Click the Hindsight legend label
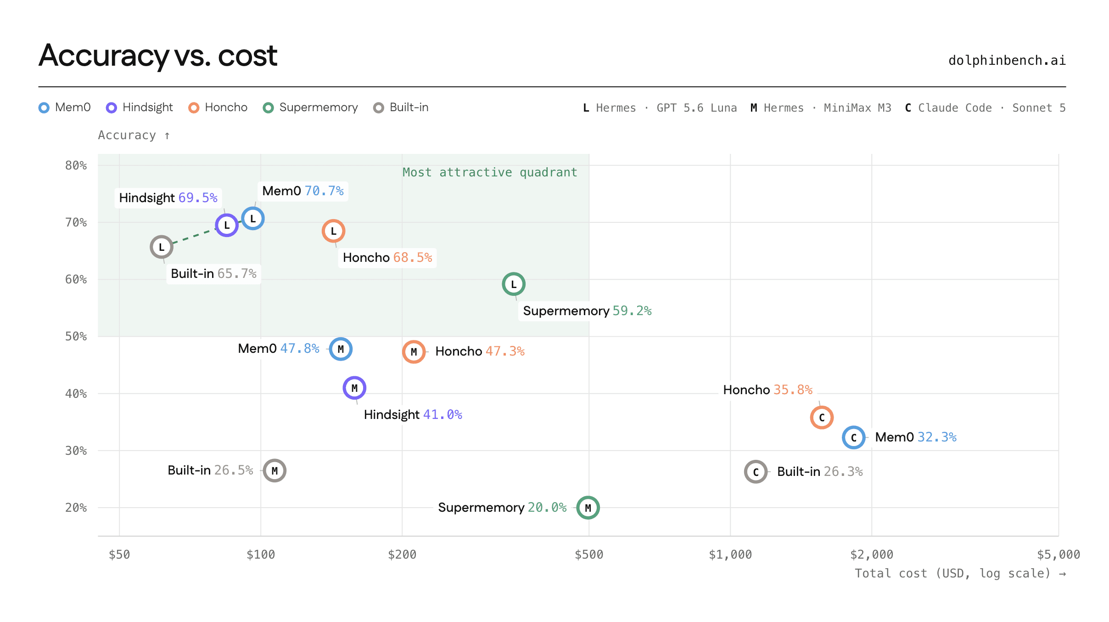 click(x=148, y=107)
